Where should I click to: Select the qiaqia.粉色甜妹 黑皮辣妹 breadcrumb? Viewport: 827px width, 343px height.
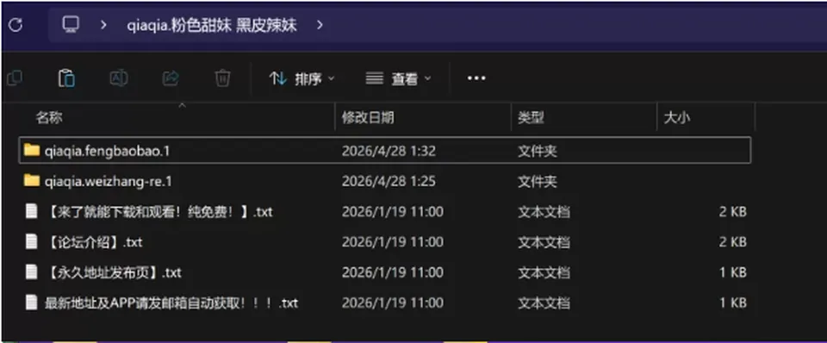(x=212, y=25)
